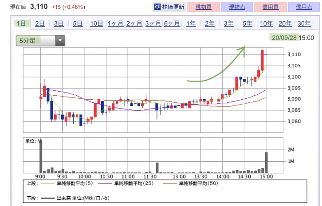The width and height of the screenshot is (322, 206).
Task: Click the dropdown arrow beside 5分足
Action: 60,40
